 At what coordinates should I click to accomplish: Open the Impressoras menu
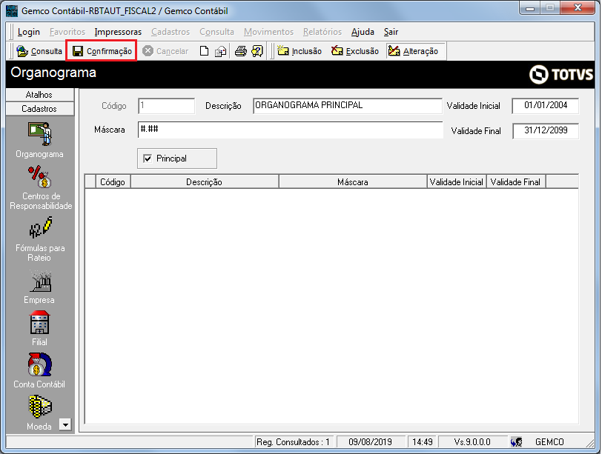(x=118, y=32)
